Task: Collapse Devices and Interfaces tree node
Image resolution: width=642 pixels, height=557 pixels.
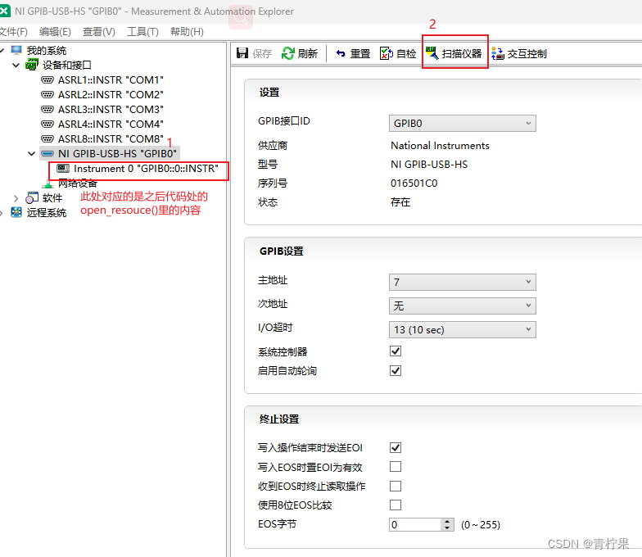Action: [16, 66]
